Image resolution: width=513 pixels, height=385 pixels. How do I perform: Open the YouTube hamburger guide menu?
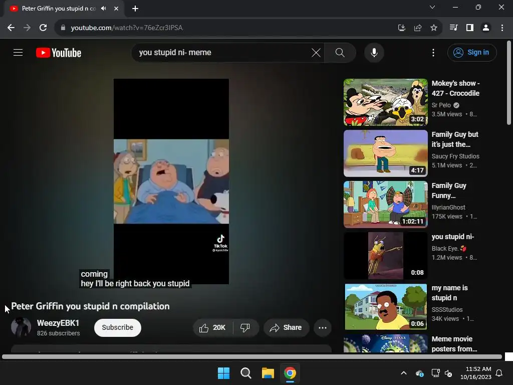18,52
